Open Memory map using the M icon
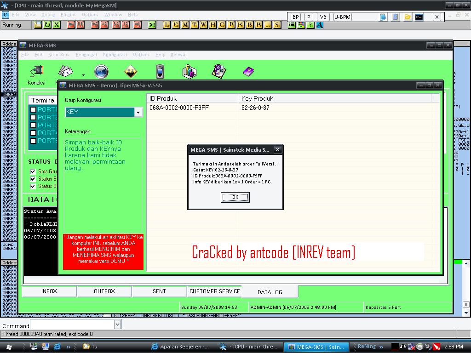The height and width of the screenshot is (353, 471). (185, 25)
